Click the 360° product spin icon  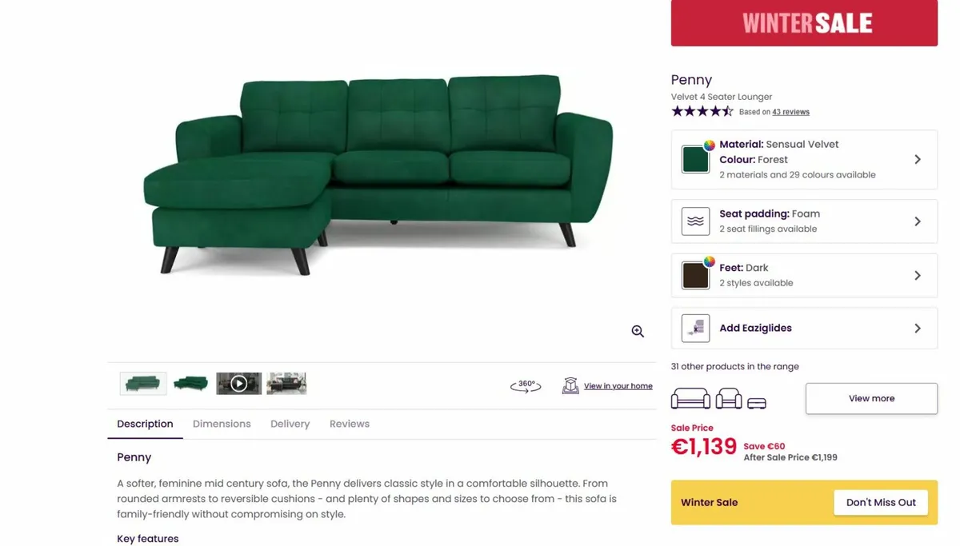(525, 385)
